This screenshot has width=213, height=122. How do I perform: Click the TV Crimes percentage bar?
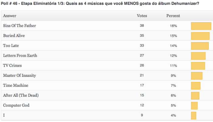tap(198, 66)
